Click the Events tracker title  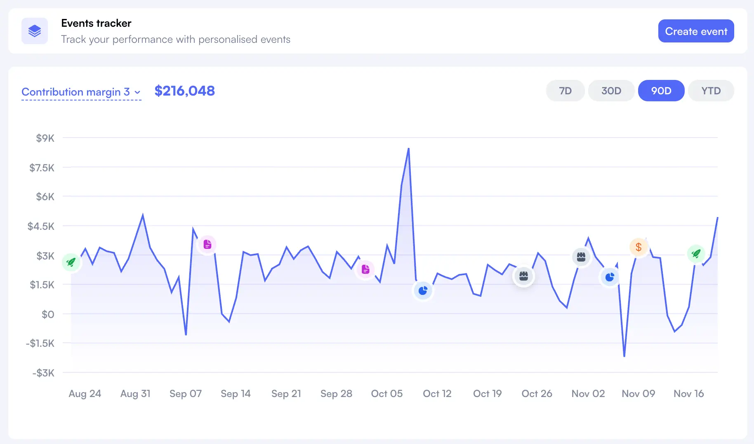pos(96,23)
